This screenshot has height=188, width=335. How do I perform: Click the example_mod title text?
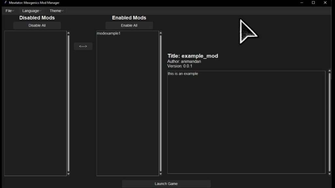pos(193,56)
